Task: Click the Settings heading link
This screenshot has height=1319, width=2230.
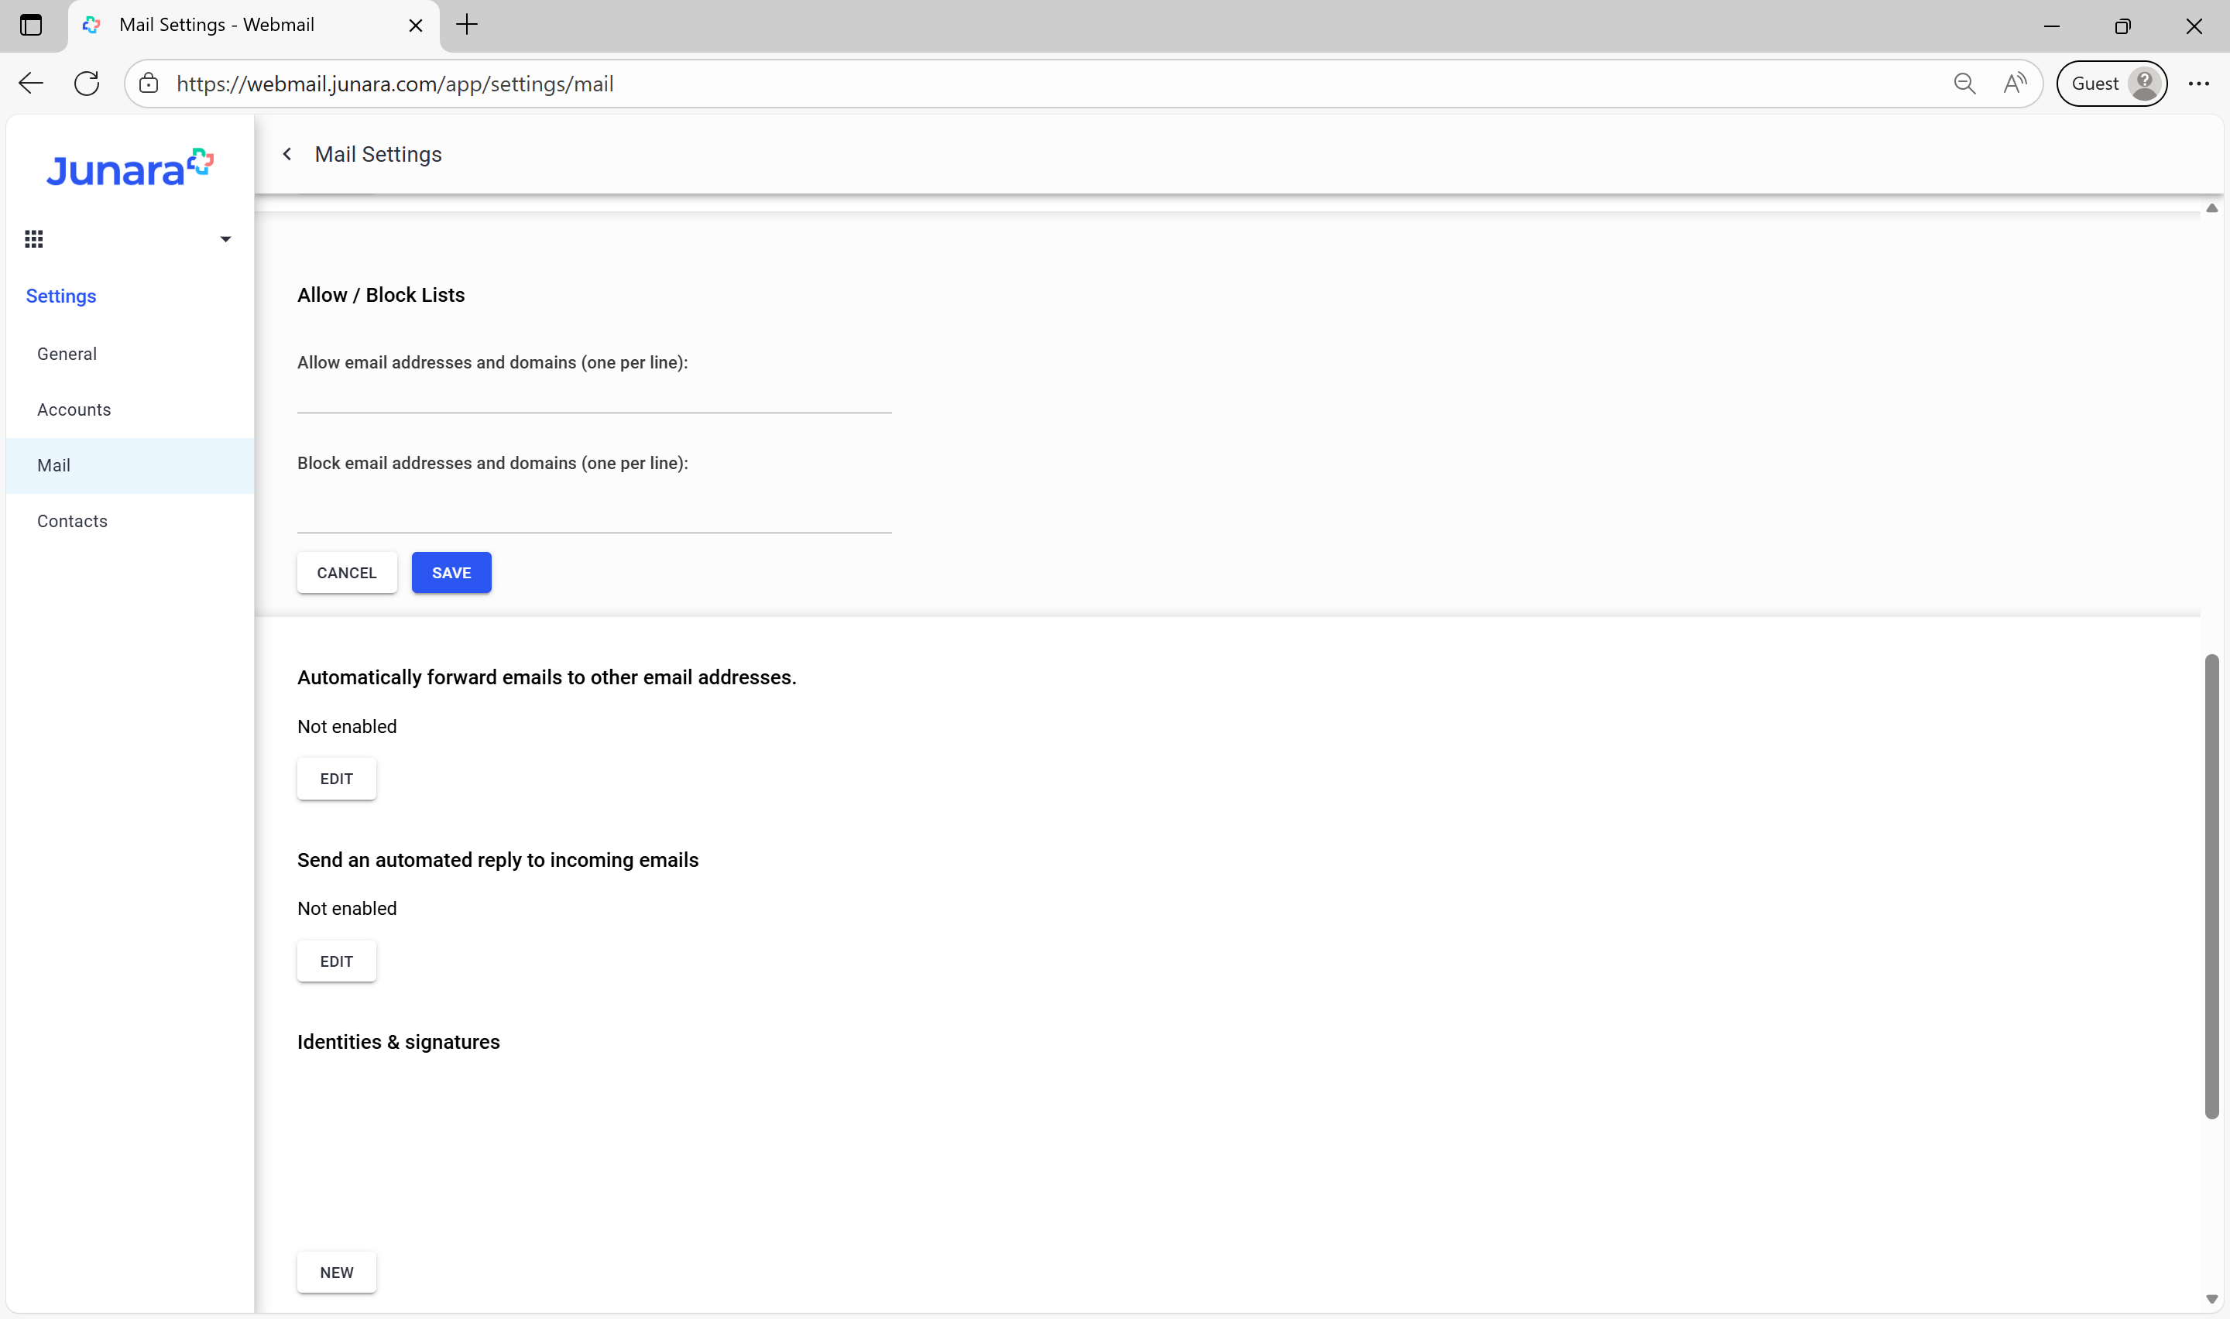Action: pos(61,296)
